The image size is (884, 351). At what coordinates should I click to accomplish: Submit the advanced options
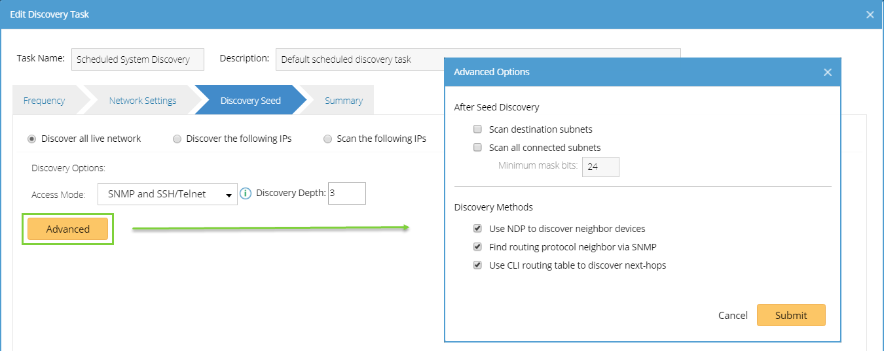click(791, 315)
